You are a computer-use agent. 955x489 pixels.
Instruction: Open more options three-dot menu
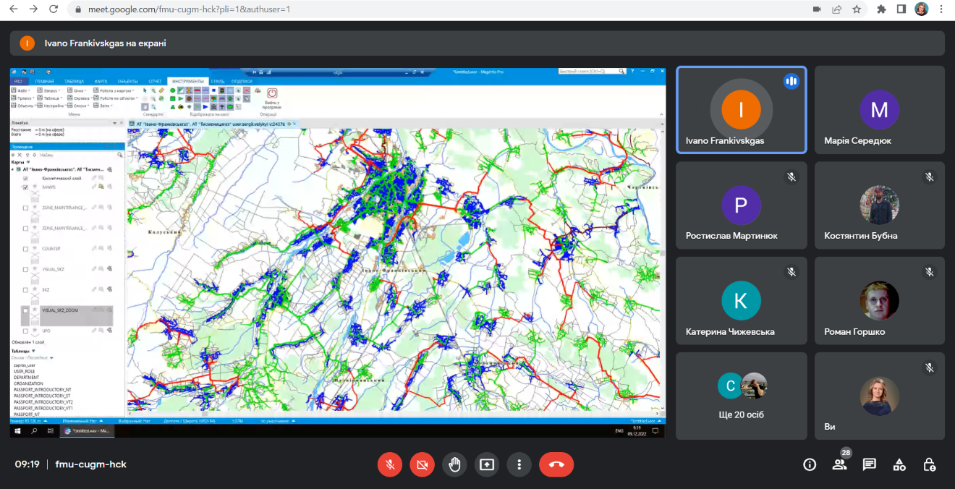coord(519,464)
